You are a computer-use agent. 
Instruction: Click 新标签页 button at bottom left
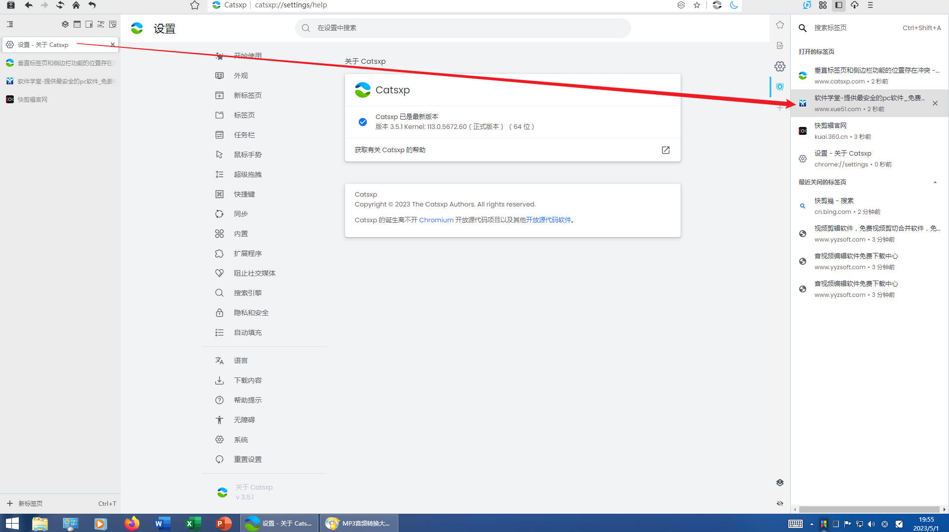(x=60, y=503)
